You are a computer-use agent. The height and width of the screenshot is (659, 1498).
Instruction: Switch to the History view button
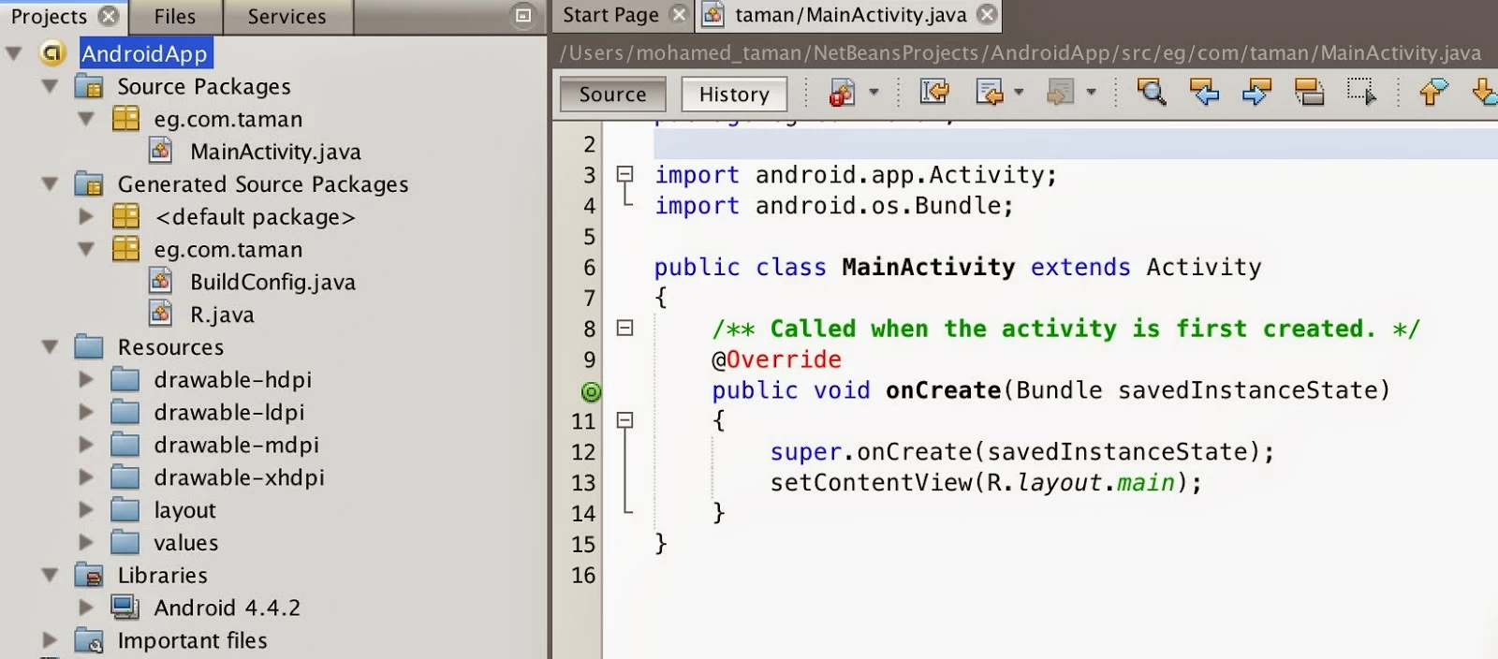coord(734,95)
